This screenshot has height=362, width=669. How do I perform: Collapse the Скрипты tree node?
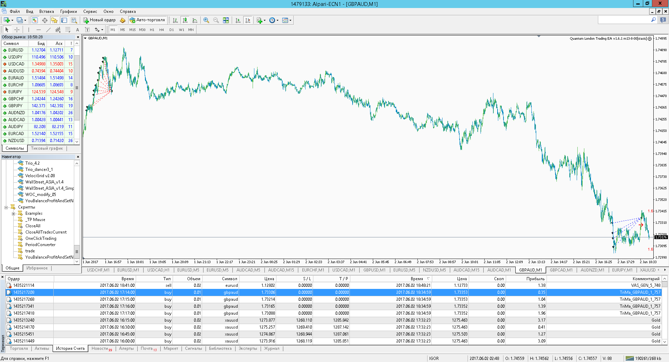6,207
